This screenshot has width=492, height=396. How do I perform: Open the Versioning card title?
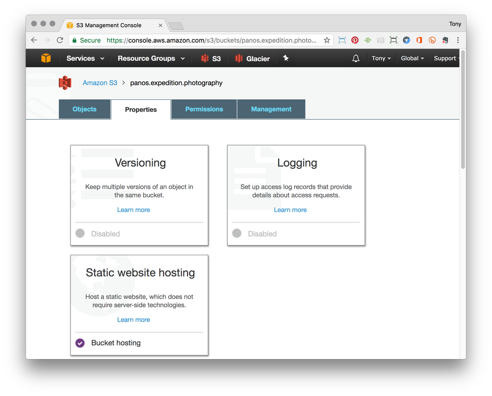[140, 163]
